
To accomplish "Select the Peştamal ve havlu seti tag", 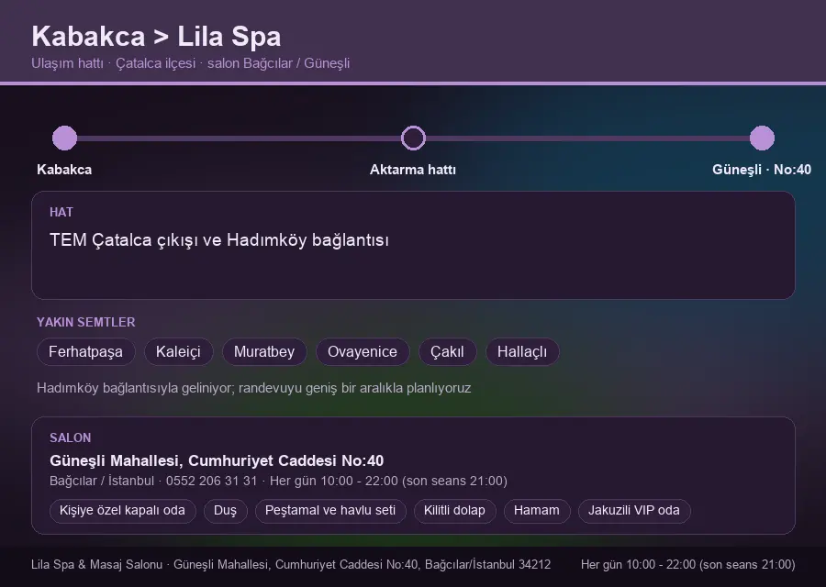I will click(x=330, y=511).
